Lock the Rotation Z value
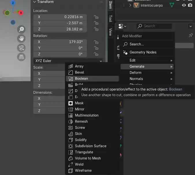Screen dimensions: 195x175 (x=96, y=54)
